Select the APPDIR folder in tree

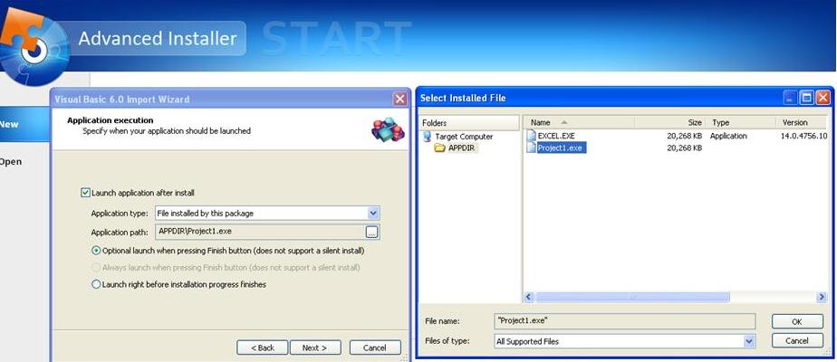tap(462, 148)
